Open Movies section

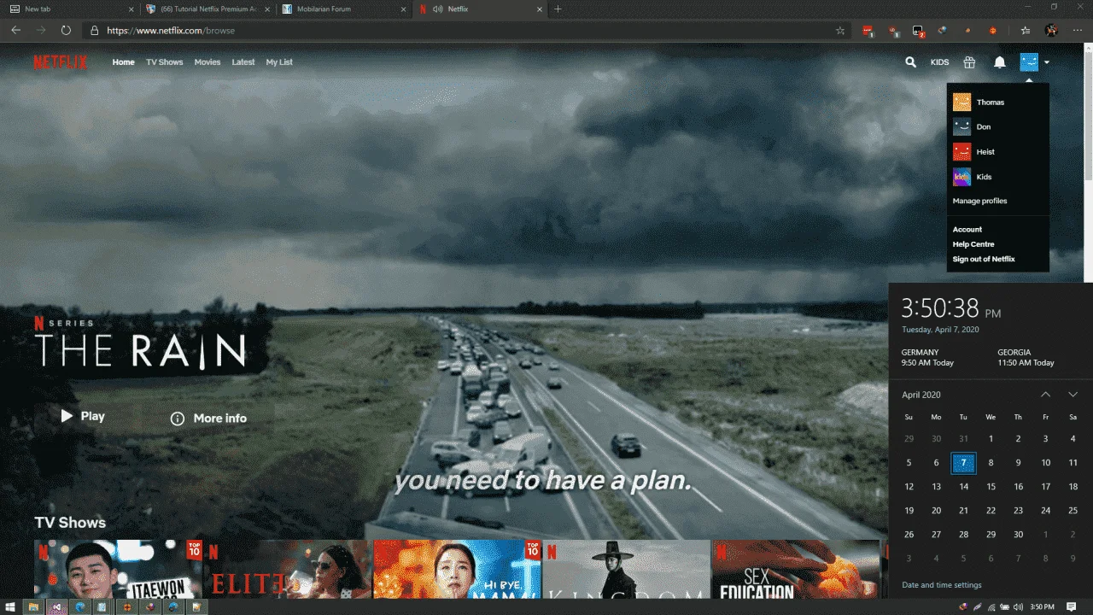point(207,62)
